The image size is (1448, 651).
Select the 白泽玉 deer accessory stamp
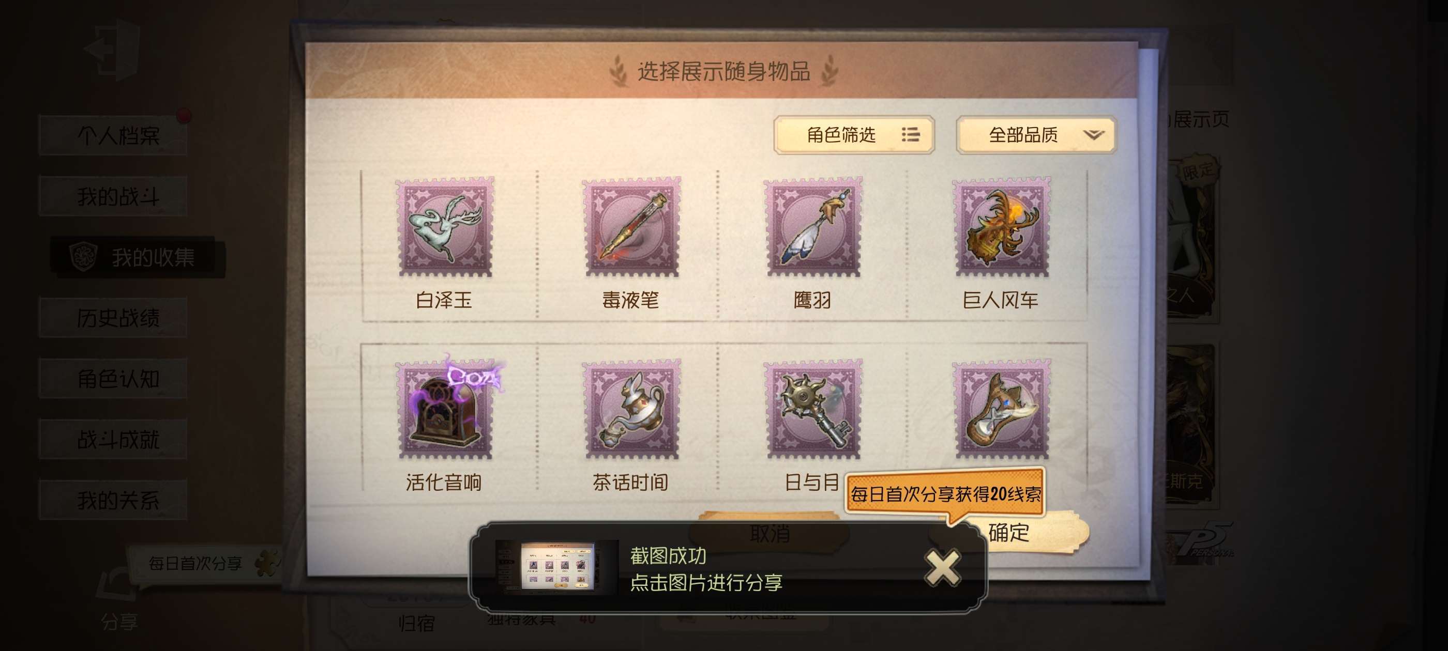click(x=444, y=227)
